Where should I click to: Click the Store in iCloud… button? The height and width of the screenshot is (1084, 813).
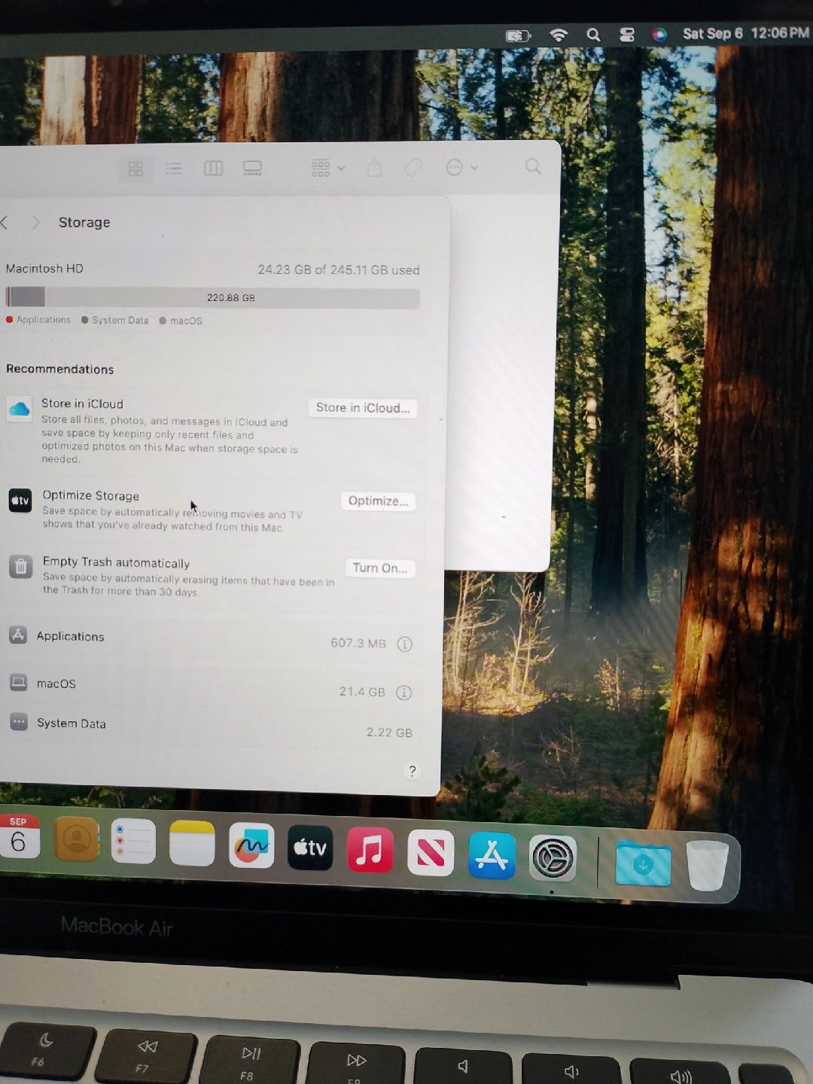coord(363,408)
